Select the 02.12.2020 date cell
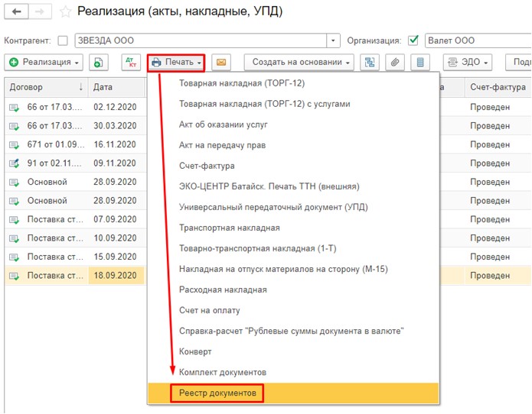 116,107
